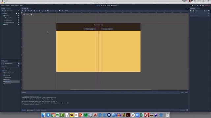Click Clear in Output panel
The height and width of the screenshot is (118, 211).
pos(186,93)
